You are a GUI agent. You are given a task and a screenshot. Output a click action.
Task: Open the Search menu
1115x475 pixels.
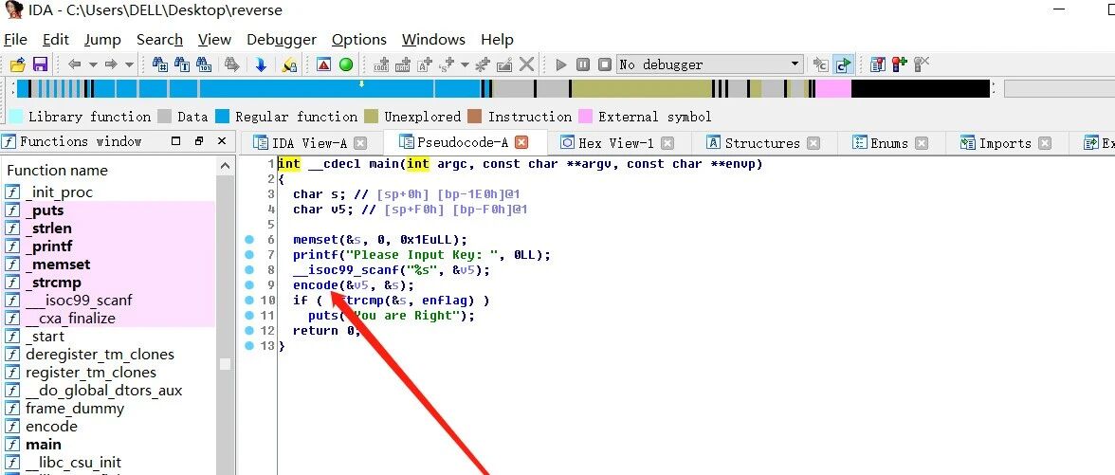coord(159,40)
